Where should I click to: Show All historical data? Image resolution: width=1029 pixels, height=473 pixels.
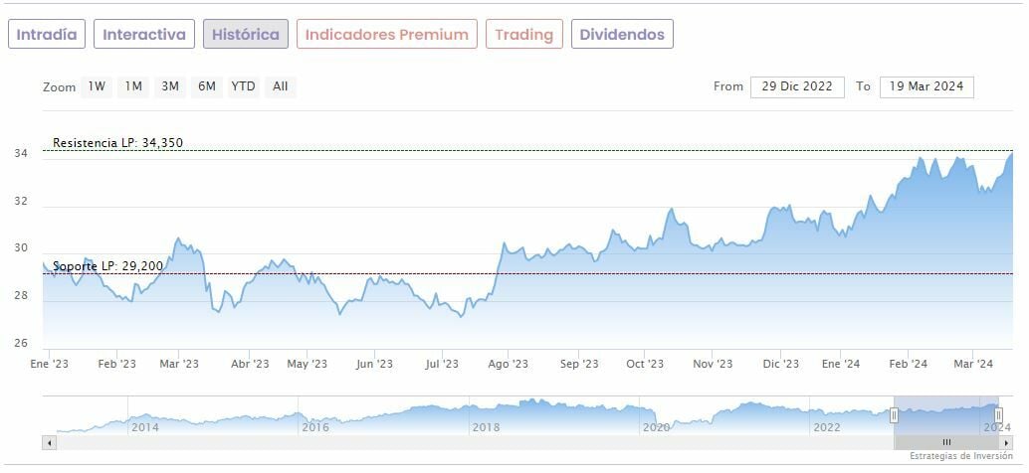(x=281, y=86)
